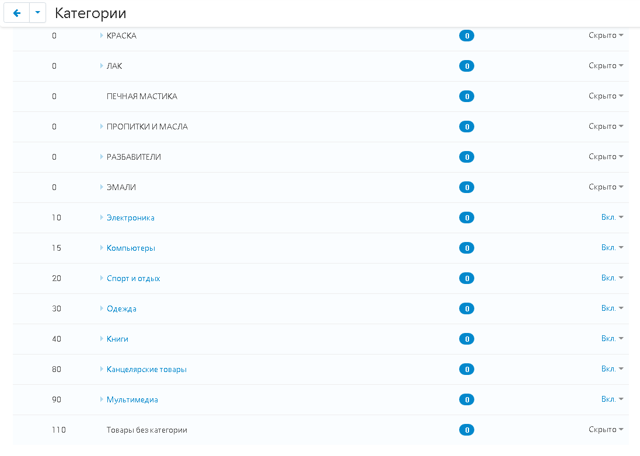Screen dimensions: 640x456
Task: Expand the Одежда category
Action: coord(102,308)
